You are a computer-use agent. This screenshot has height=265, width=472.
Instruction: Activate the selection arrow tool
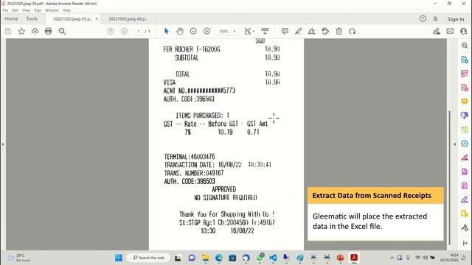[166, 31]
